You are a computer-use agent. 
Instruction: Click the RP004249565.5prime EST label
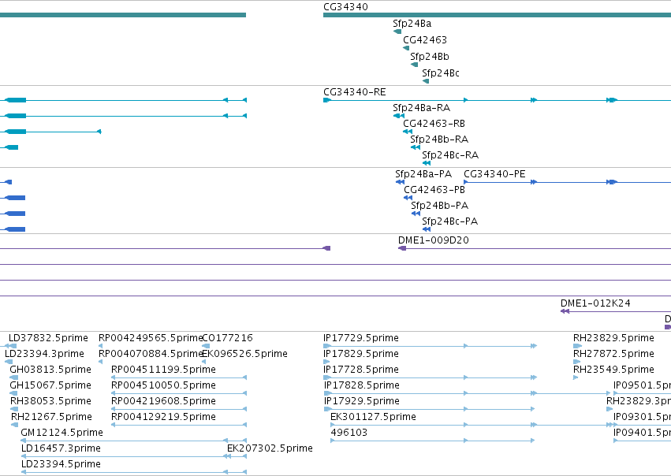pos(150,338)
